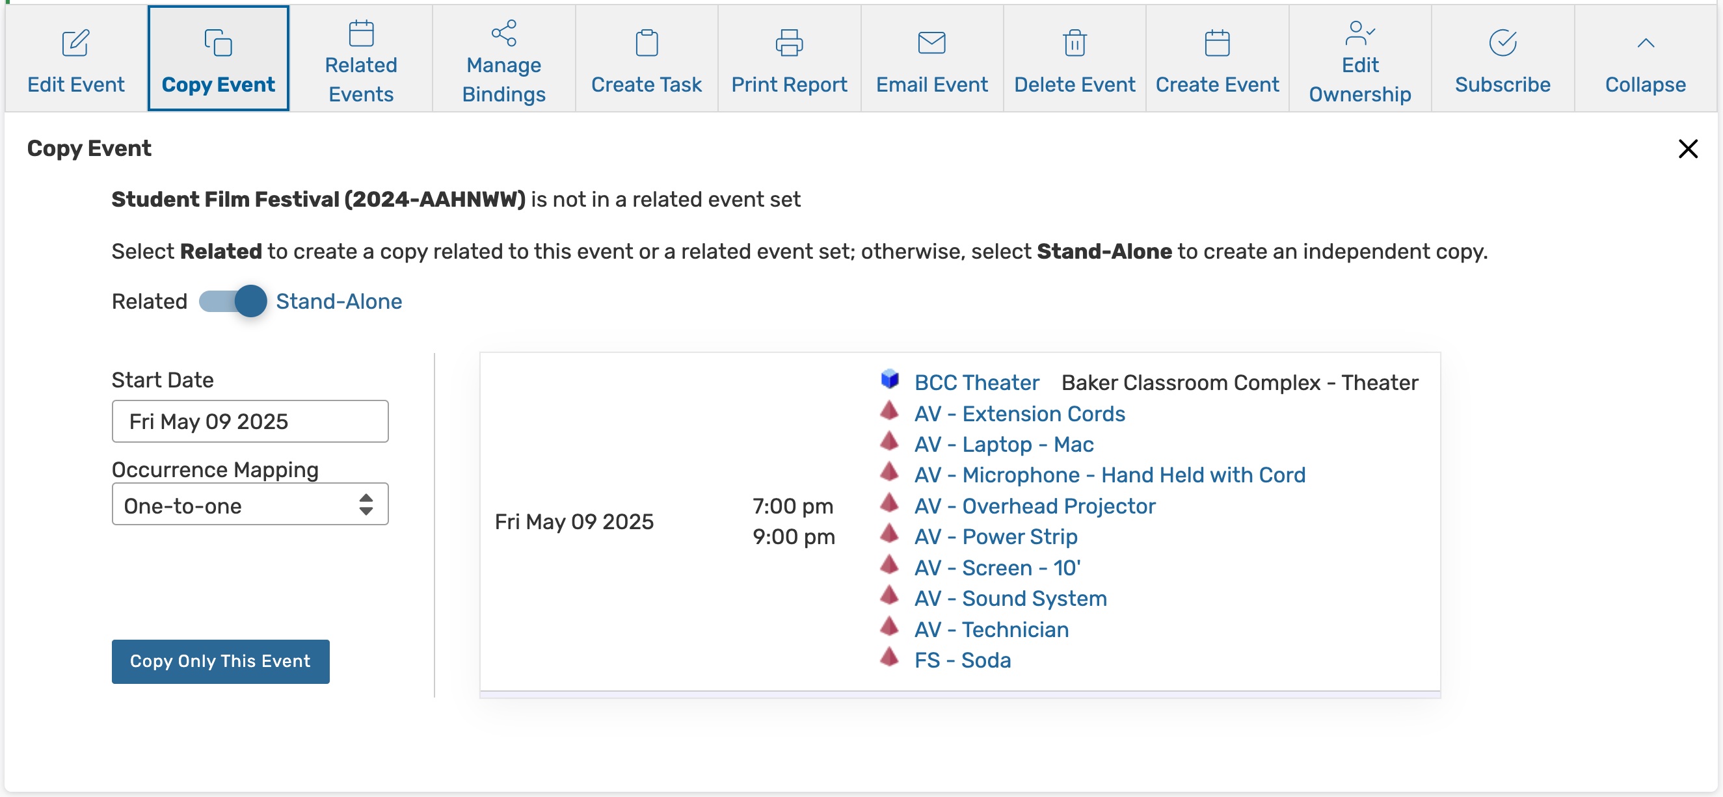Click the Email Event envelope icon
This screenshot has width=1723, height=797.
[x=931, y=44]
